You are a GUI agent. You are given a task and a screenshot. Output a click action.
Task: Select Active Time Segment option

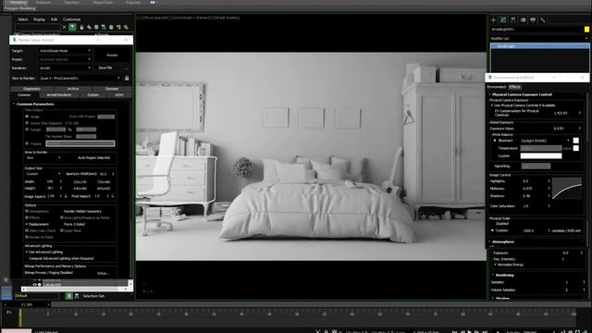coord(27,123)
